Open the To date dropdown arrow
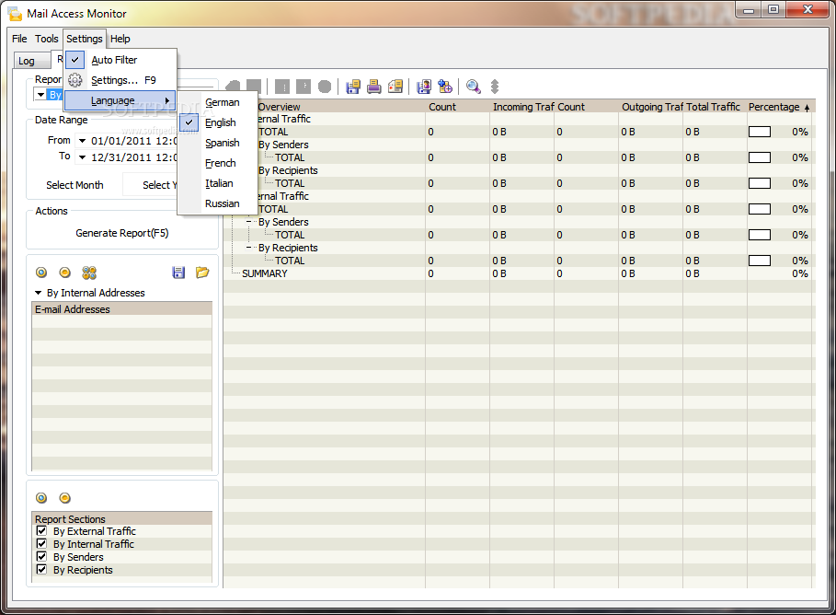 tap(82, 157)
